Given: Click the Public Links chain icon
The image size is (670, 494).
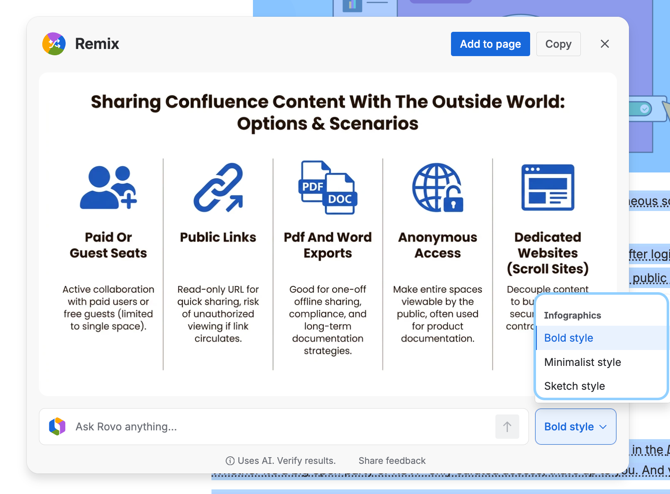Looking at the screenshot, I should [x=218, y=187].
